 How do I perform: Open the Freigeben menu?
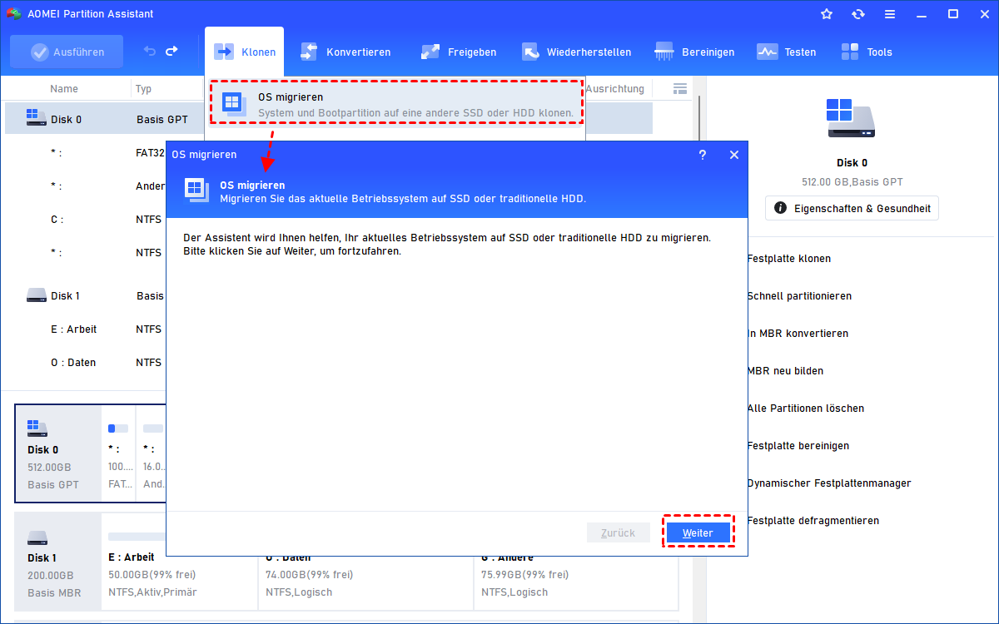tap(459, 52)
